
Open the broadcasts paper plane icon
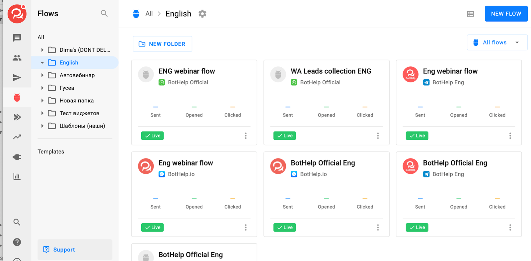pos(17,78)
